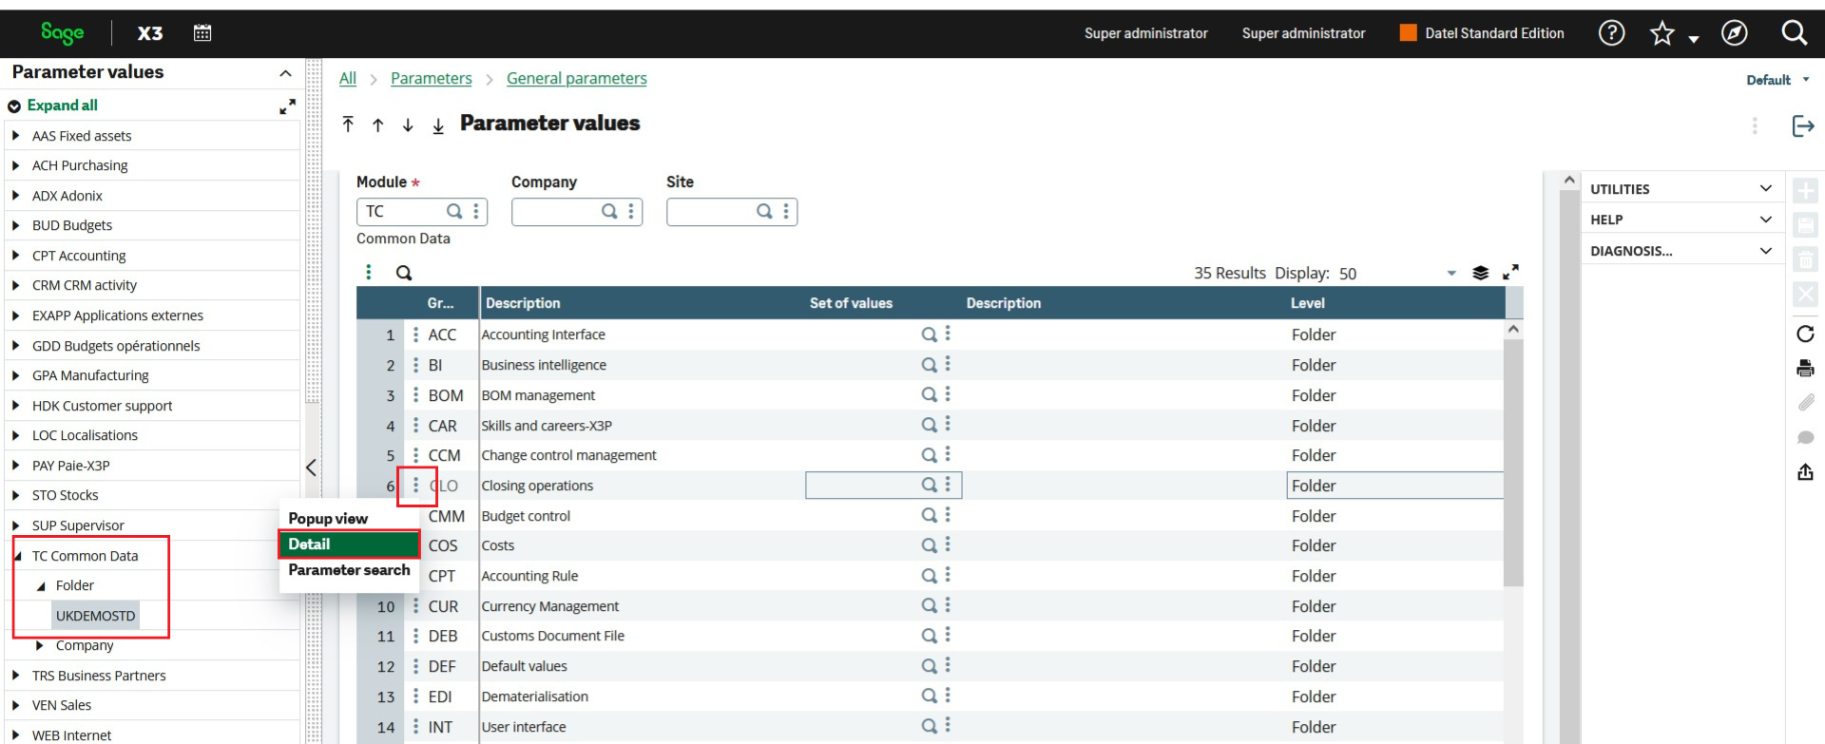1825x744 pixels.
Task: Open the Site field lookup magnifier
Action: (764, 211)
